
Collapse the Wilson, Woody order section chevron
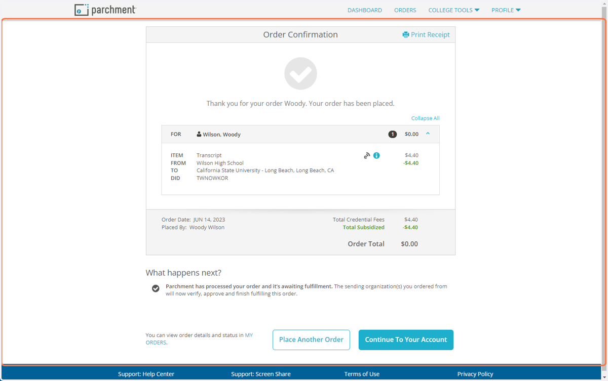pyautogui.click(x=428, y=134)
